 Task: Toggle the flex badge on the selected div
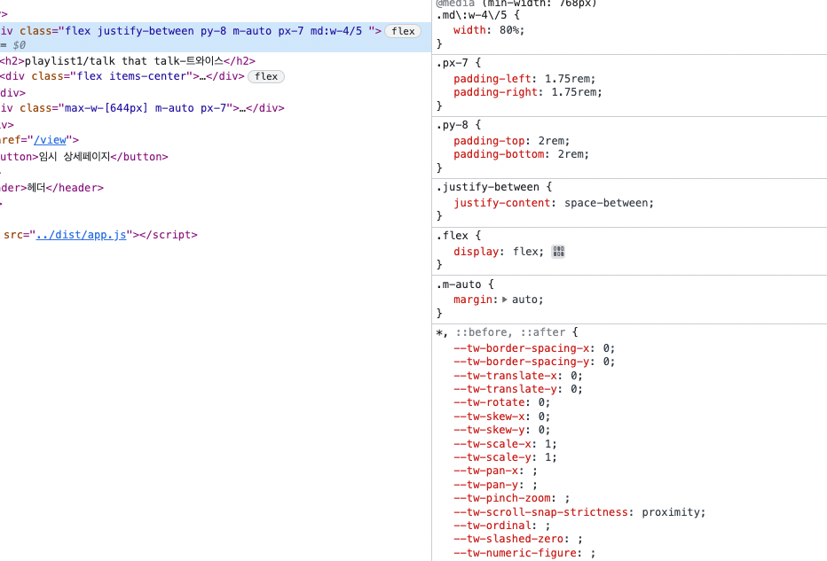pyautogui.click(x=403, y=31)
